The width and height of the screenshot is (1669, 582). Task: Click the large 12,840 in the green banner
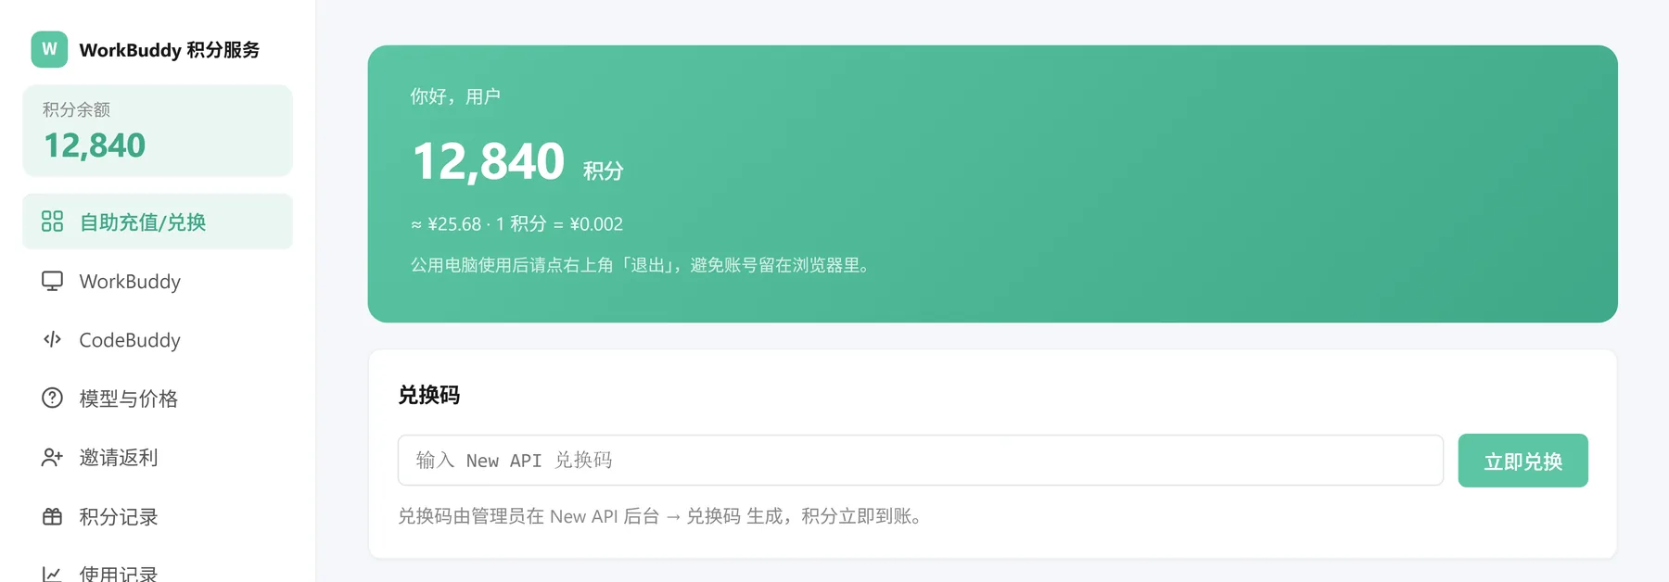click(x=488, y=161)
